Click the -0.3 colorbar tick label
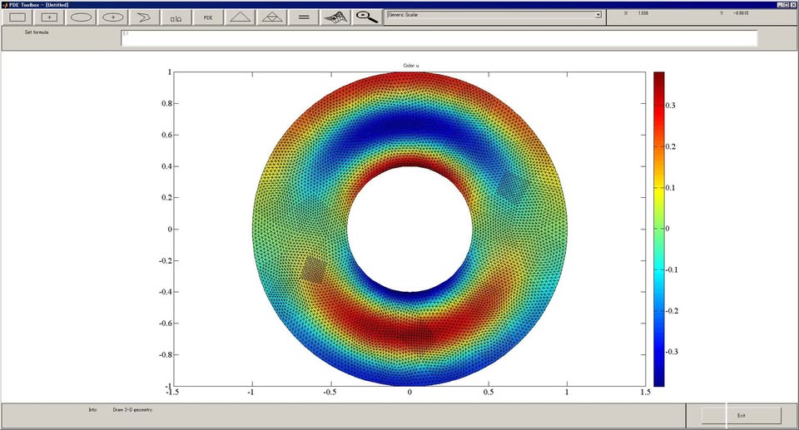Viewport: 799px width, 430px height. pyautogui.click(x=672, y=352)
